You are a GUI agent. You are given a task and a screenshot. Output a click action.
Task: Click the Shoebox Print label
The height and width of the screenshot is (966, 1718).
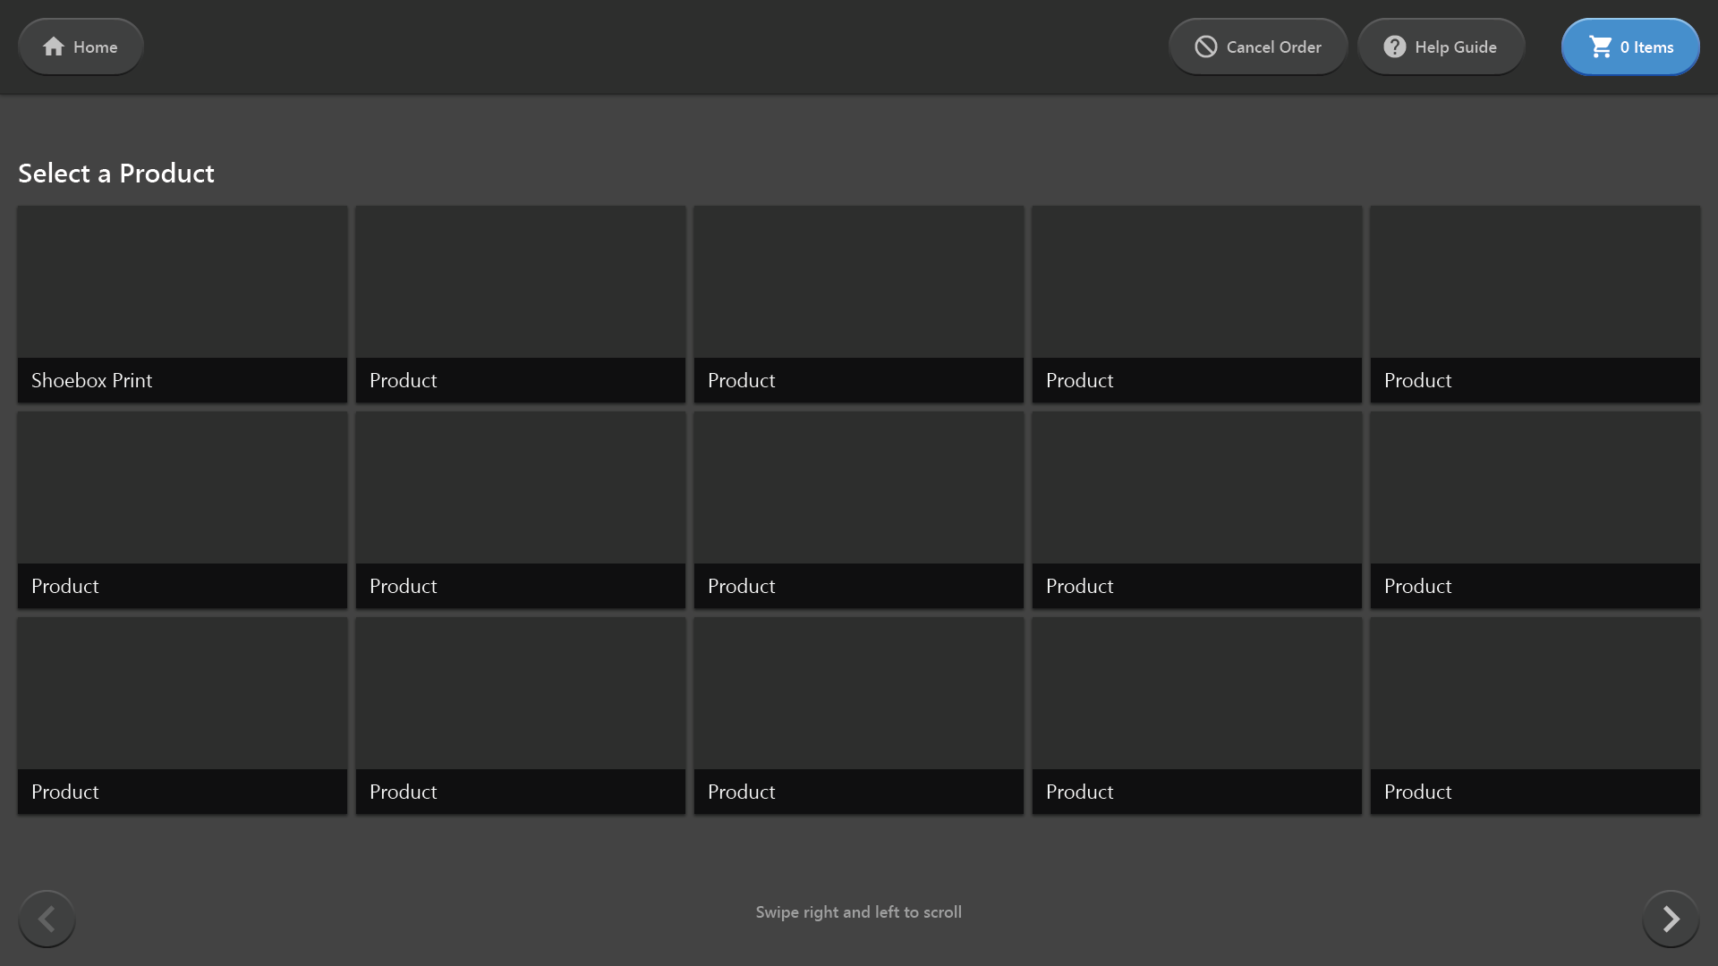pyautogui.click(x=92, y=380)
